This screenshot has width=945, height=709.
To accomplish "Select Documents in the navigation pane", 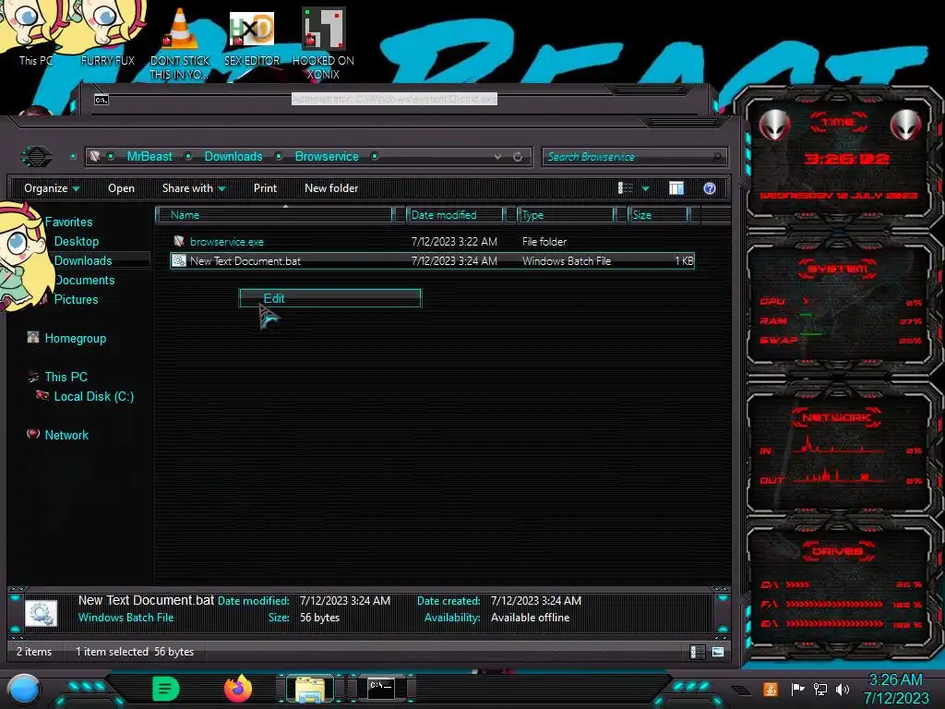I will (x=84, y=280).
